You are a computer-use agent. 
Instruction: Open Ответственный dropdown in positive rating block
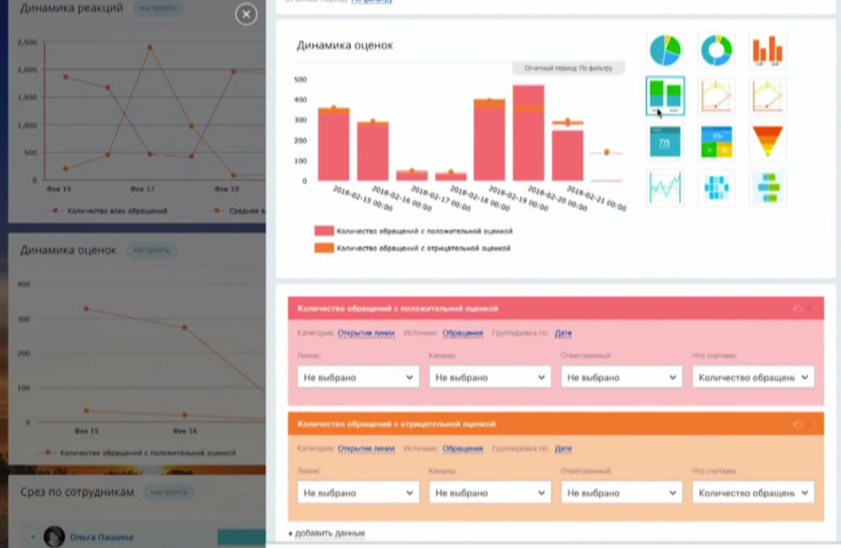(x=622, y=378)
